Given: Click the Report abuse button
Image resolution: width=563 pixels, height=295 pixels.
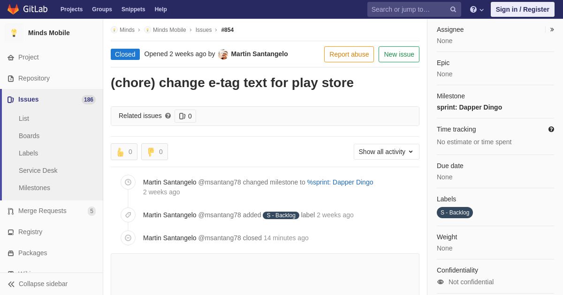Looking at the screenshot, I should (x=349, y=54).
